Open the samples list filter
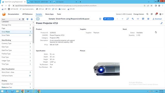 tap(23, 19)
